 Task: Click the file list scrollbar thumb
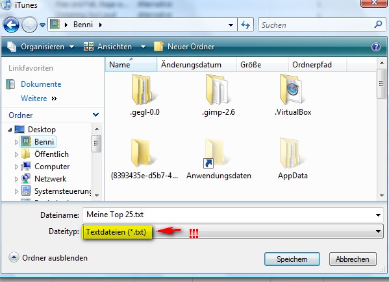[382, 84]
